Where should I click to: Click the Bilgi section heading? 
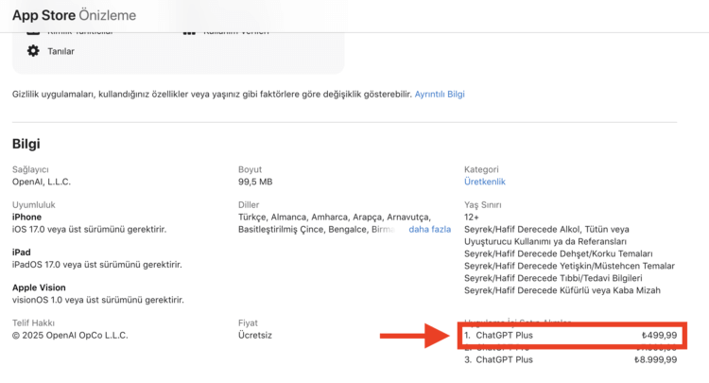coord(26,144)
